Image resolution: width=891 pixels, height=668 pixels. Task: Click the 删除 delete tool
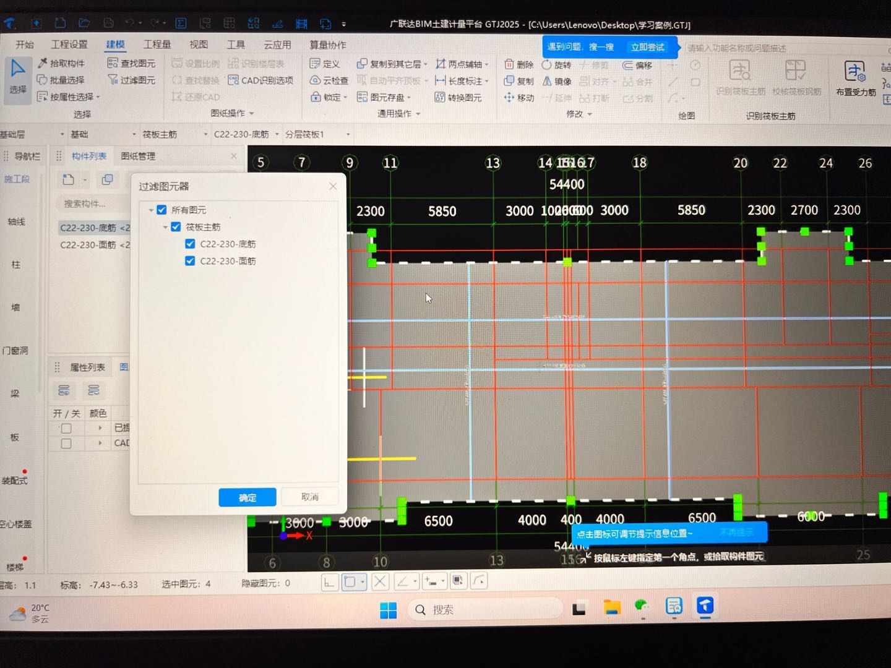pyautogui.click(x=519, y=64)
